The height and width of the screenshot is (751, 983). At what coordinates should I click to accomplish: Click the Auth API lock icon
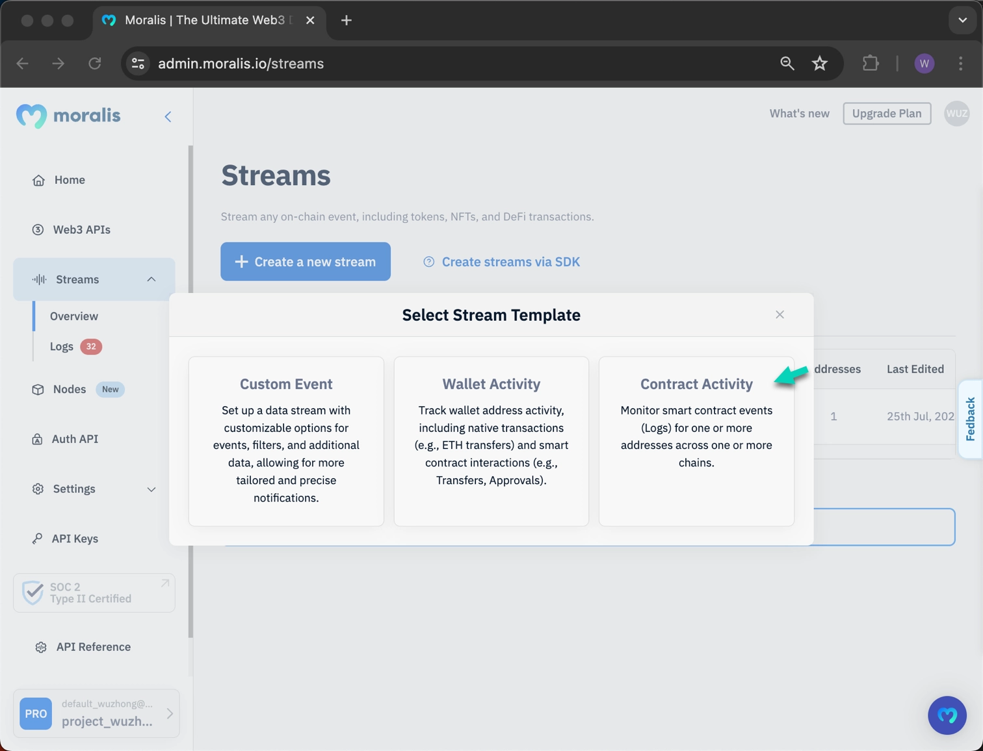coord(37,439)
